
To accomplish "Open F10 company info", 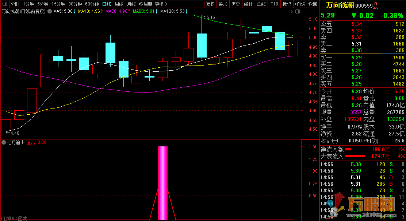I will [x=274, y=4].
